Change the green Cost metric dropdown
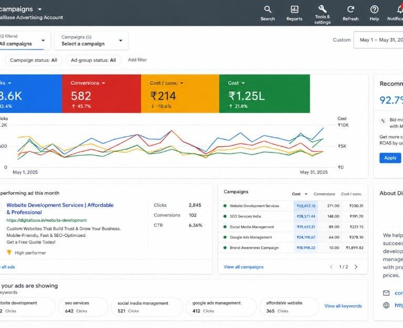The width and height of the screenshot is (403, 328). 243,83
